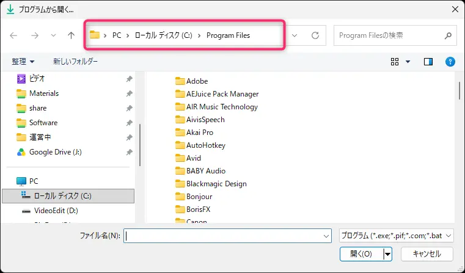Click the pin icon next to 運営中
Viewport: 465px width, 273px height.
[x=130, y=137]
